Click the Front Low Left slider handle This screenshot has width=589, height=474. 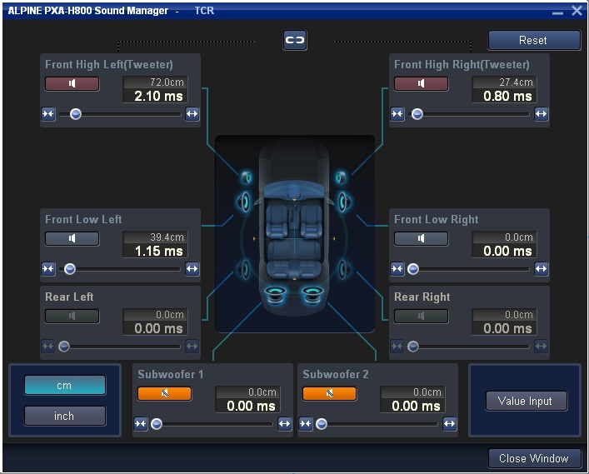click(70, 269)
